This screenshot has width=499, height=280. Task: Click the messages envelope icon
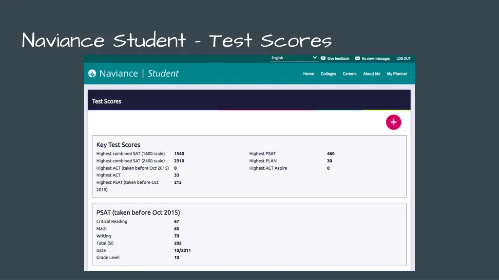coord(357,58)
